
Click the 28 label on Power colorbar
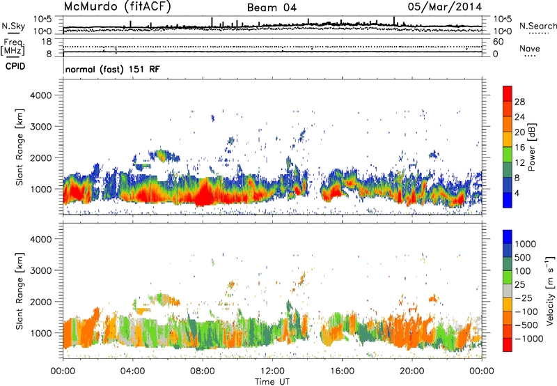519,102
